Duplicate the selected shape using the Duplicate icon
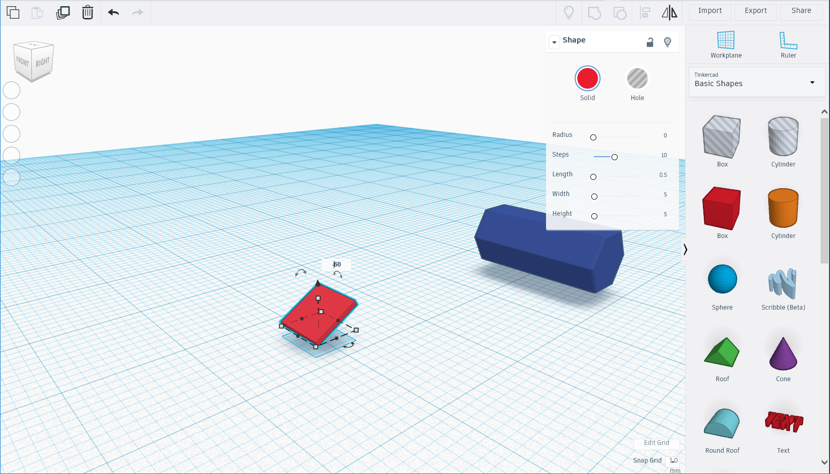Image resolution: width=830 pixels, height=474 pixels. click(x=63, y=12)
